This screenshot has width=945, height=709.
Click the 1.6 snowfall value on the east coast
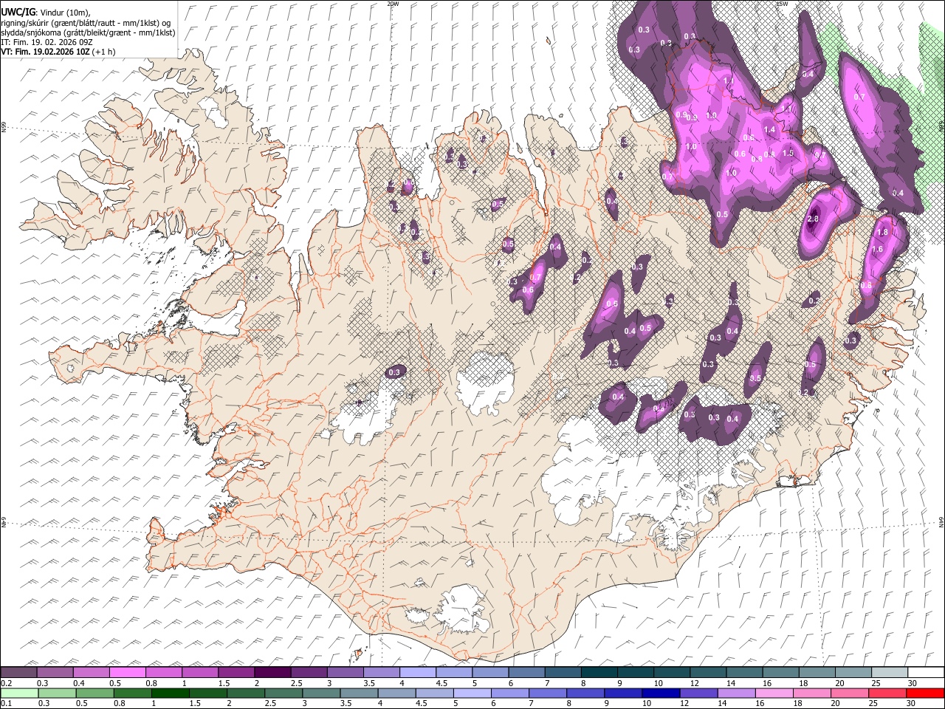coord(877,250)
